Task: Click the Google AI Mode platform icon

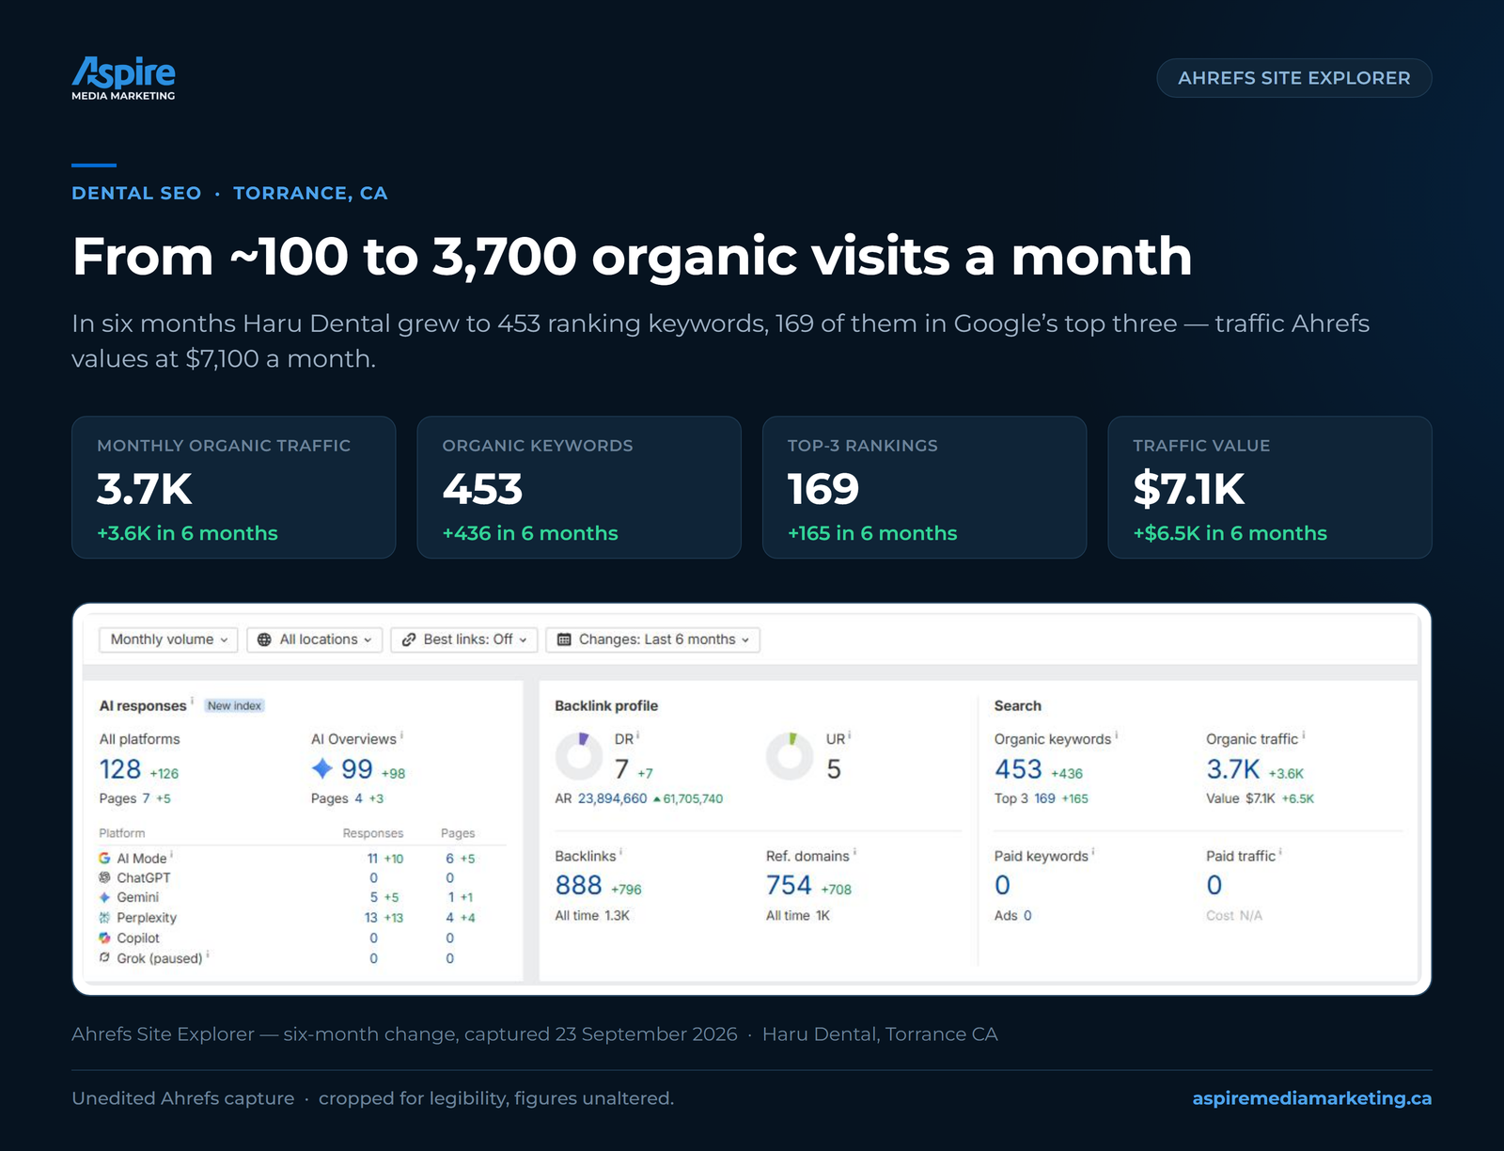Action: (104, 859)
